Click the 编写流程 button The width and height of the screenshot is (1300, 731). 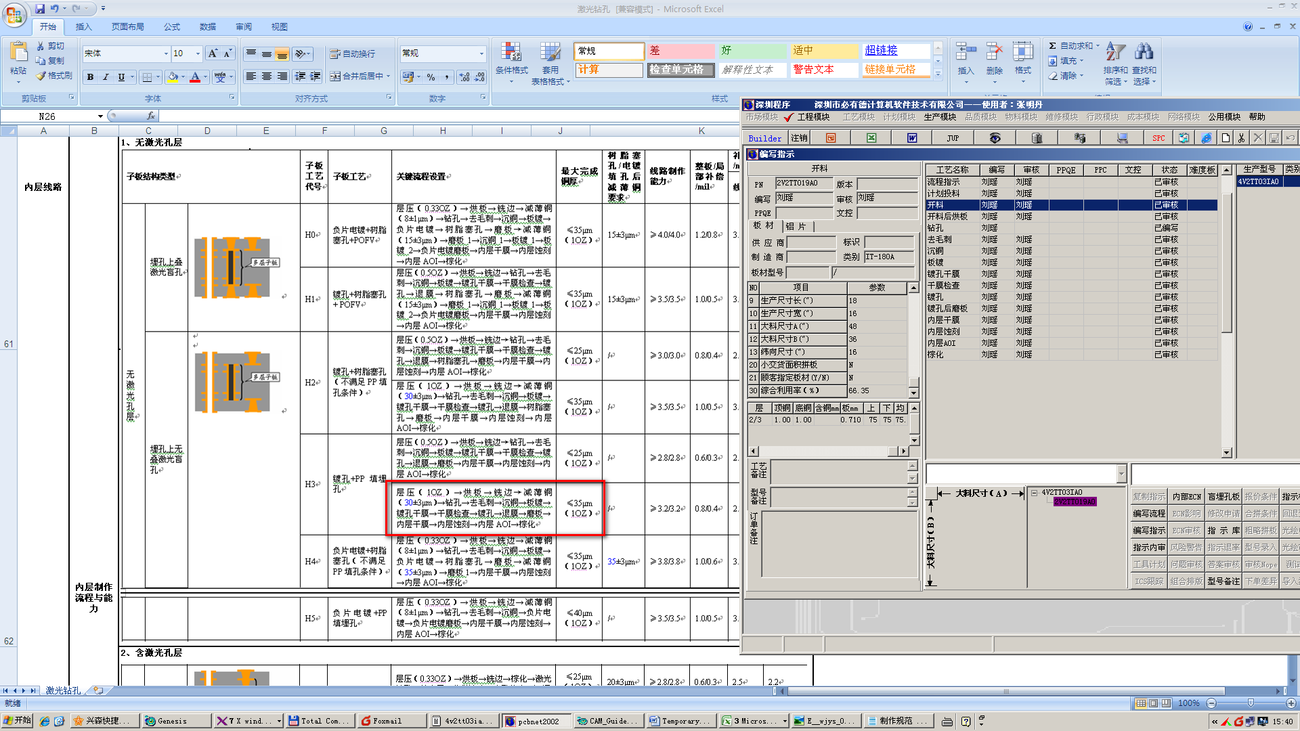tap(1149, 514)
